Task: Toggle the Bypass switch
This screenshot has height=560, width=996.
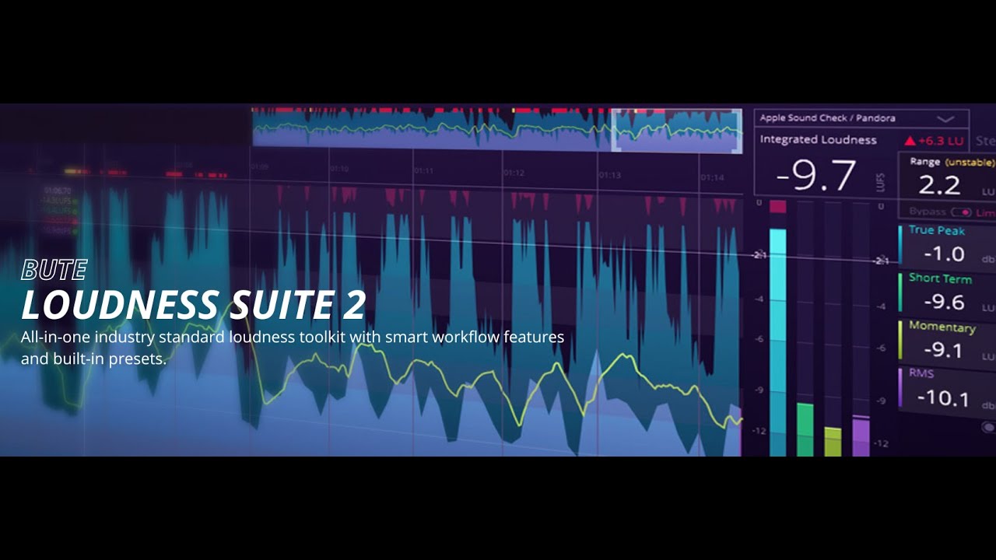Action: pyautogui.click(x=962, y=212)
